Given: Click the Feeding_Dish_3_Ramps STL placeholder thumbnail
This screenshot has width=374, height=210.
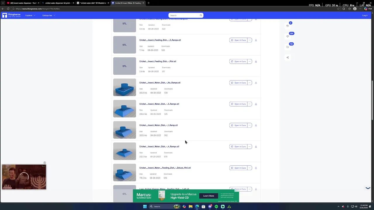Looking at the screenshot, I should [x=124, y=45].
